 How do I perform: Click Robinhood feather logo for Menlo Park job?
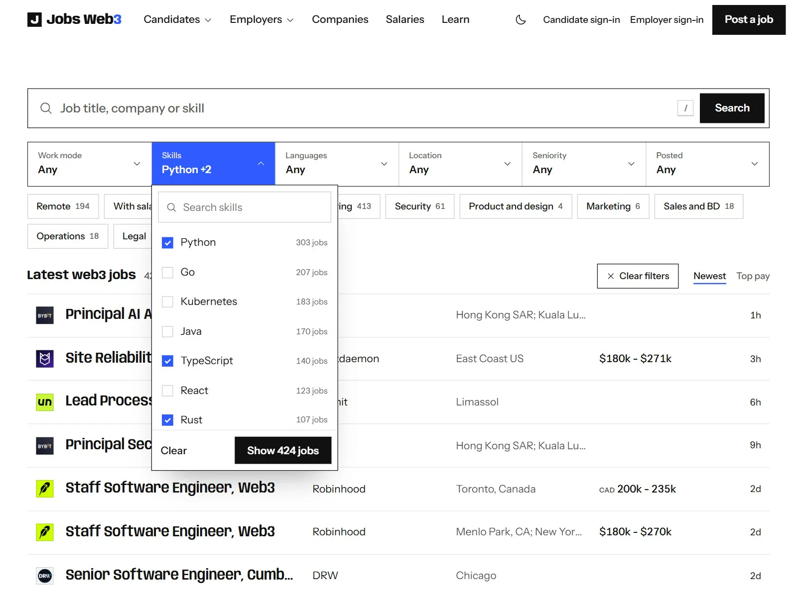click(x=45, y=532)
